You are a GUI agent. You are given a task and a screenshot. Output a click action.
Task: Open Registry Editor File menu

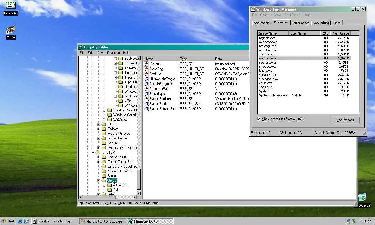tap(82, 53)
